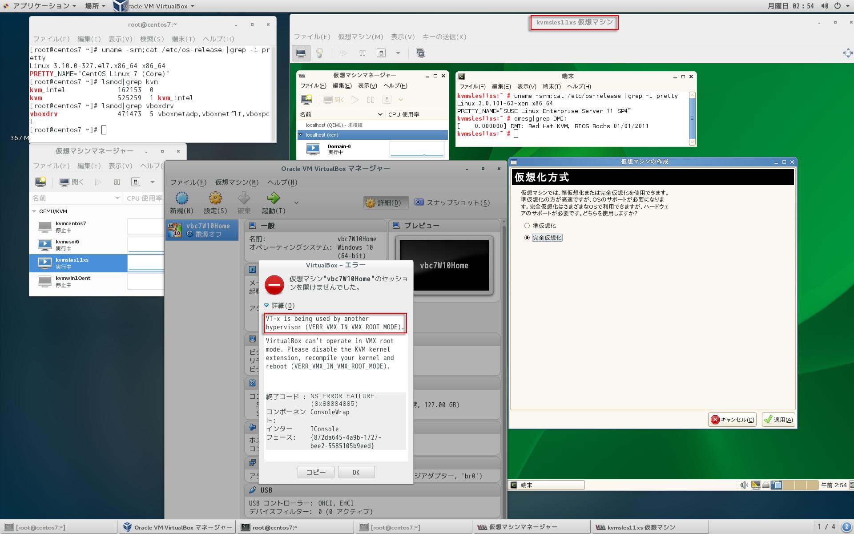Click guest volume icon in SLES panel
The width and height of the screenshot is (854, 534).
point(744,485)
